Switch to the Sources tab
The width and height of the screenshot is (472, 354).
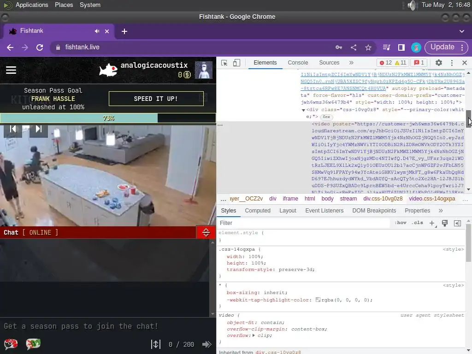point(329,63)
